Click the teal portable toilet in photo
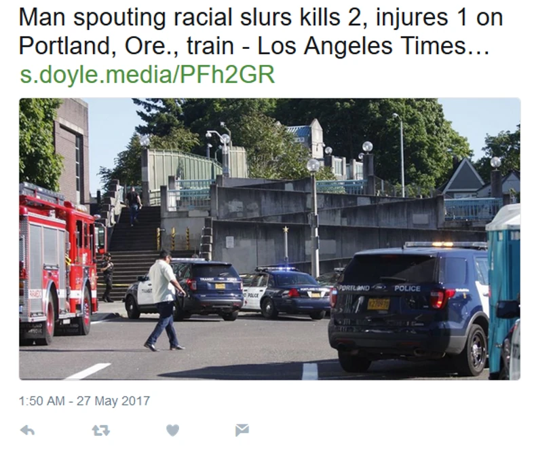 [504, 291]
